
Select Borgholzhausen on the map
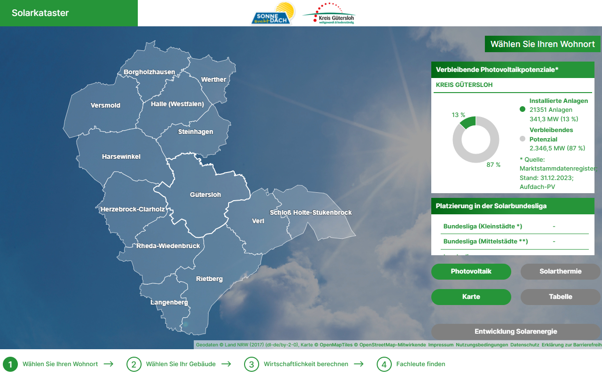tap(150, 72)
